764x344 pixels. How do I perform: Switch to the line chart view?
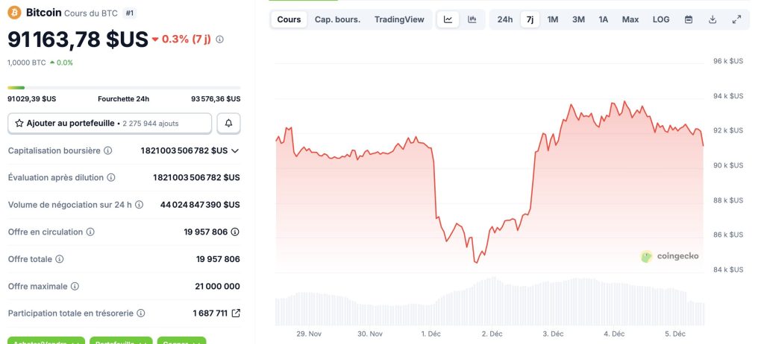(x=448, y=19)
